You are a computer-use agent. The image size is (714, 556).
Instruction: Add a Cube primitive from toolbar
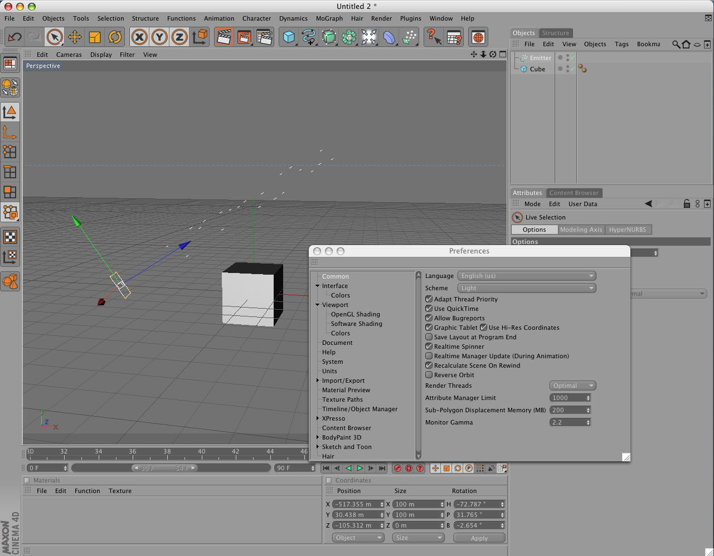point(289,37)
